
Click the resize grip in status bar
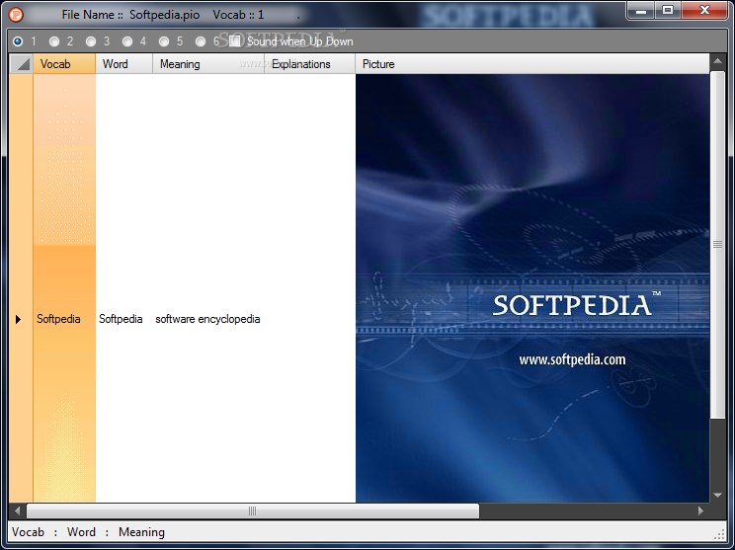tap(719, 534)
